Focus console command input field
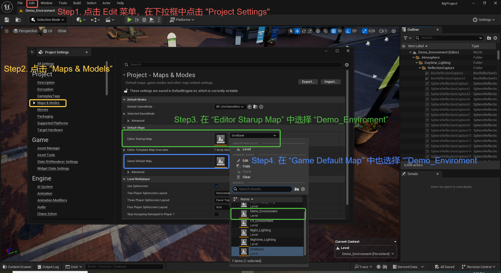Screen dimensions: 501x273 pos(124,267)
